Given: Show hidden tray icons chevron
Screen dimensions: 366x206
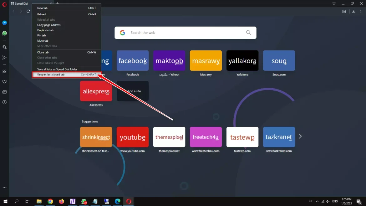Looking at the screenshot, I should click(317, 201).
